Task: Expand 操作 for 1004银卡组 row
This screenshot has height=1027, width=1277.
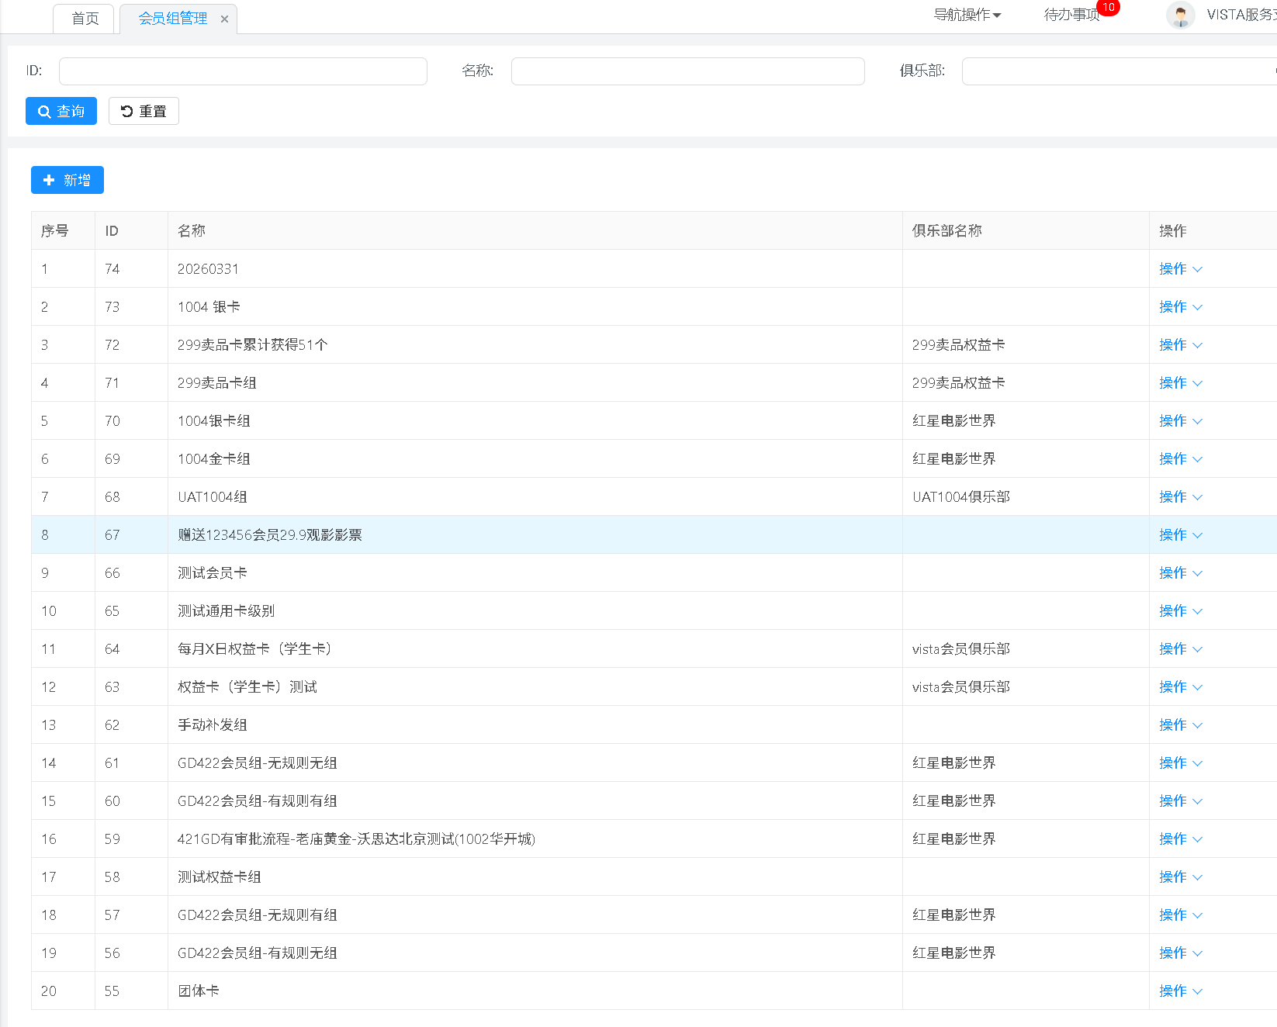Action: 1180,421
